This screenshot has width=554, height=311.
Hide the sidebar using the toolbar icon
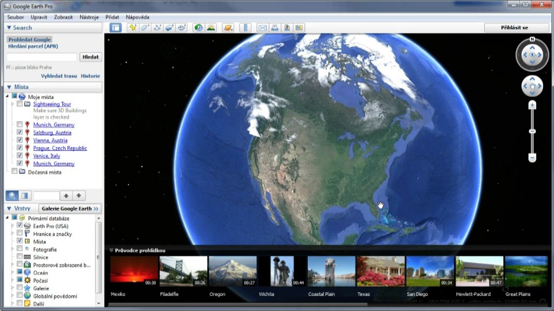115,28
